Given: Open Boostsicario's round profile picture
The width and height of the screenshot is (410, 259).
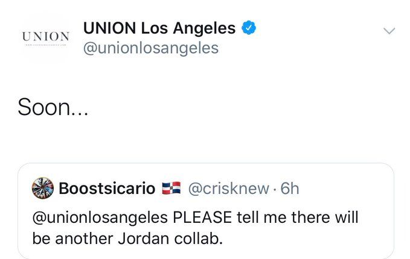Looking at the screenshot, I should click(43, 188).
